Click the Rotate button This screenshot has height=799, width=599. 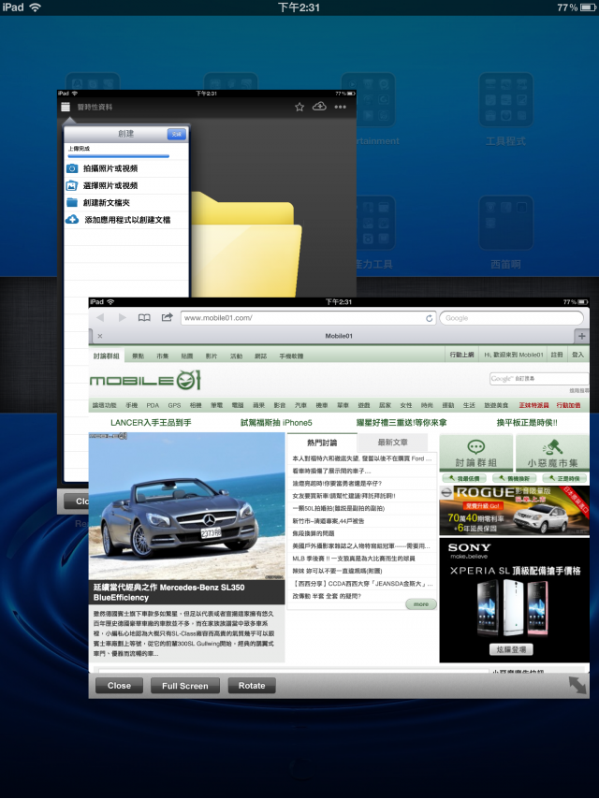click(252, 686)
